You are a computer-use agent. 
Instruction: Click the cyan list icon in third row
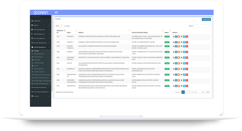pyautogui.click(x=184, y=46)
